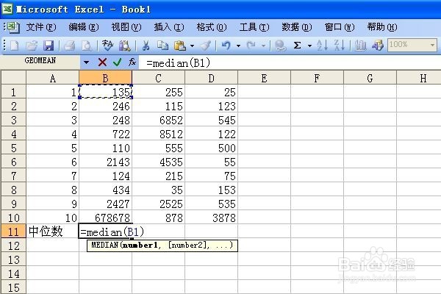Save the workbook with the floppy icon
The height and width of the screenshot is (294, 441).
pos(49,45)
